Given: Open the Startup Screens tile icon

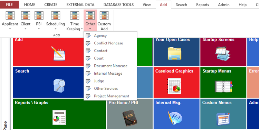Looking at the screenshot, I should click(223, 54).
